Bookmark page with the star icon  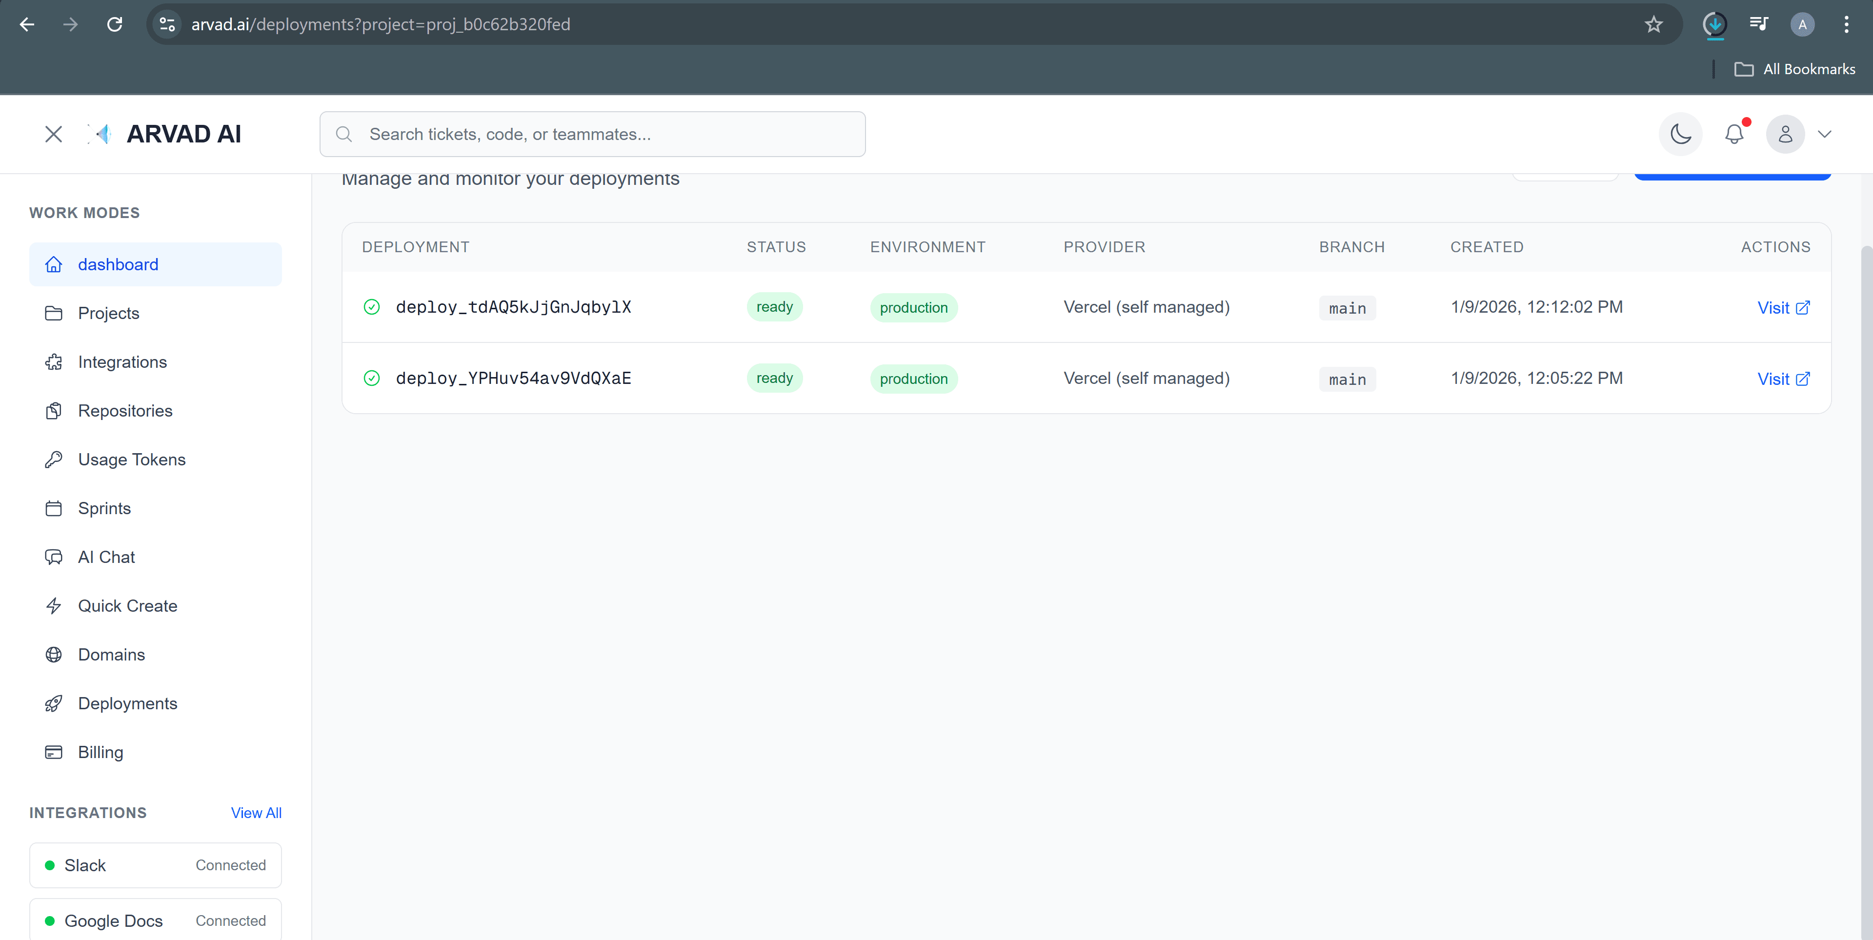click(x=1653, y=25)
